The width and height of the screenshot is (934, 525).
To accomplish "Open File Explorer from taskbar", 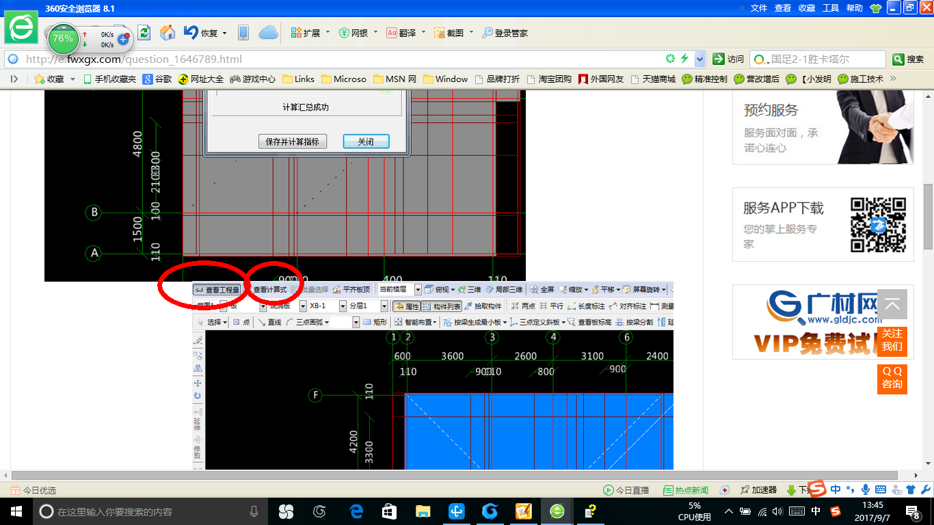I will (423, 511).
